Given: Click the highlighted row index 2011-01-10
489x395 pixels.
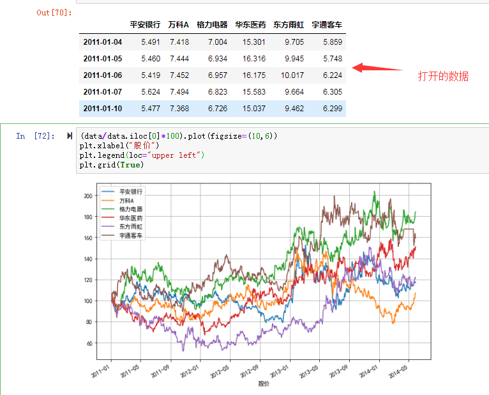Looking at the screenshot, I should tap(103, 109).
